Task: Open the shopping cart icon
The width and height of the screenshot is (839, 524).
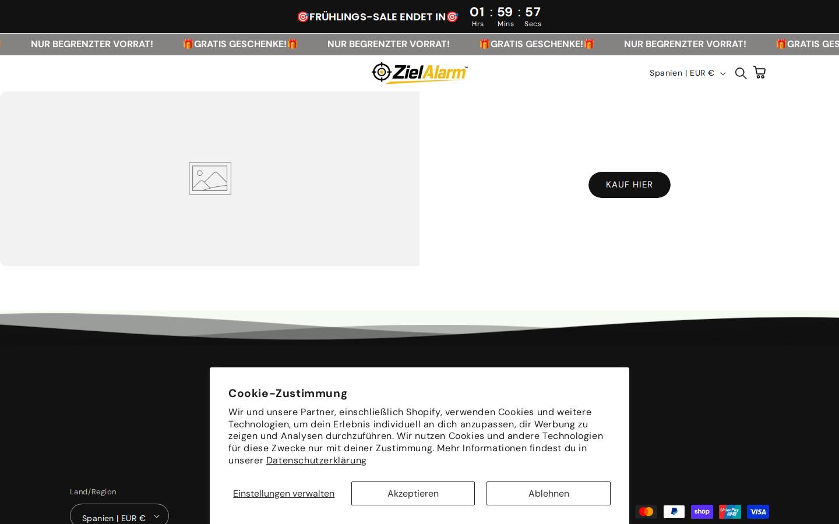Action: coord(760,72)
